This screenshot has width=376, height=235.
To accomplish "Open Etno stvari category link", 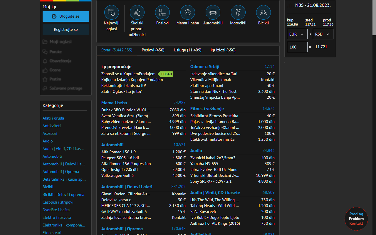I will [x=52, y=233].
